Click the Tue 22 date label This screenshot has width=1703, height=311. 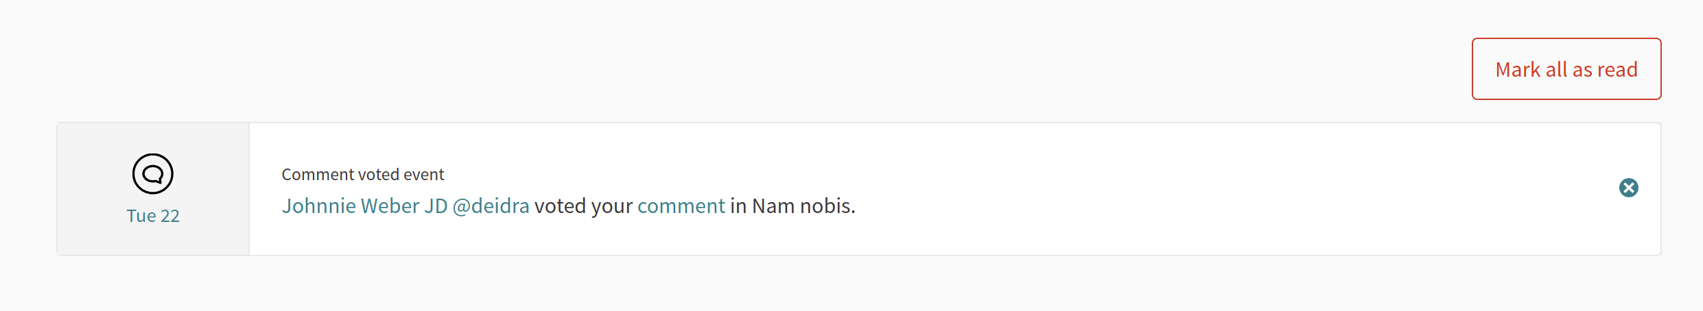tap(152, 216)
